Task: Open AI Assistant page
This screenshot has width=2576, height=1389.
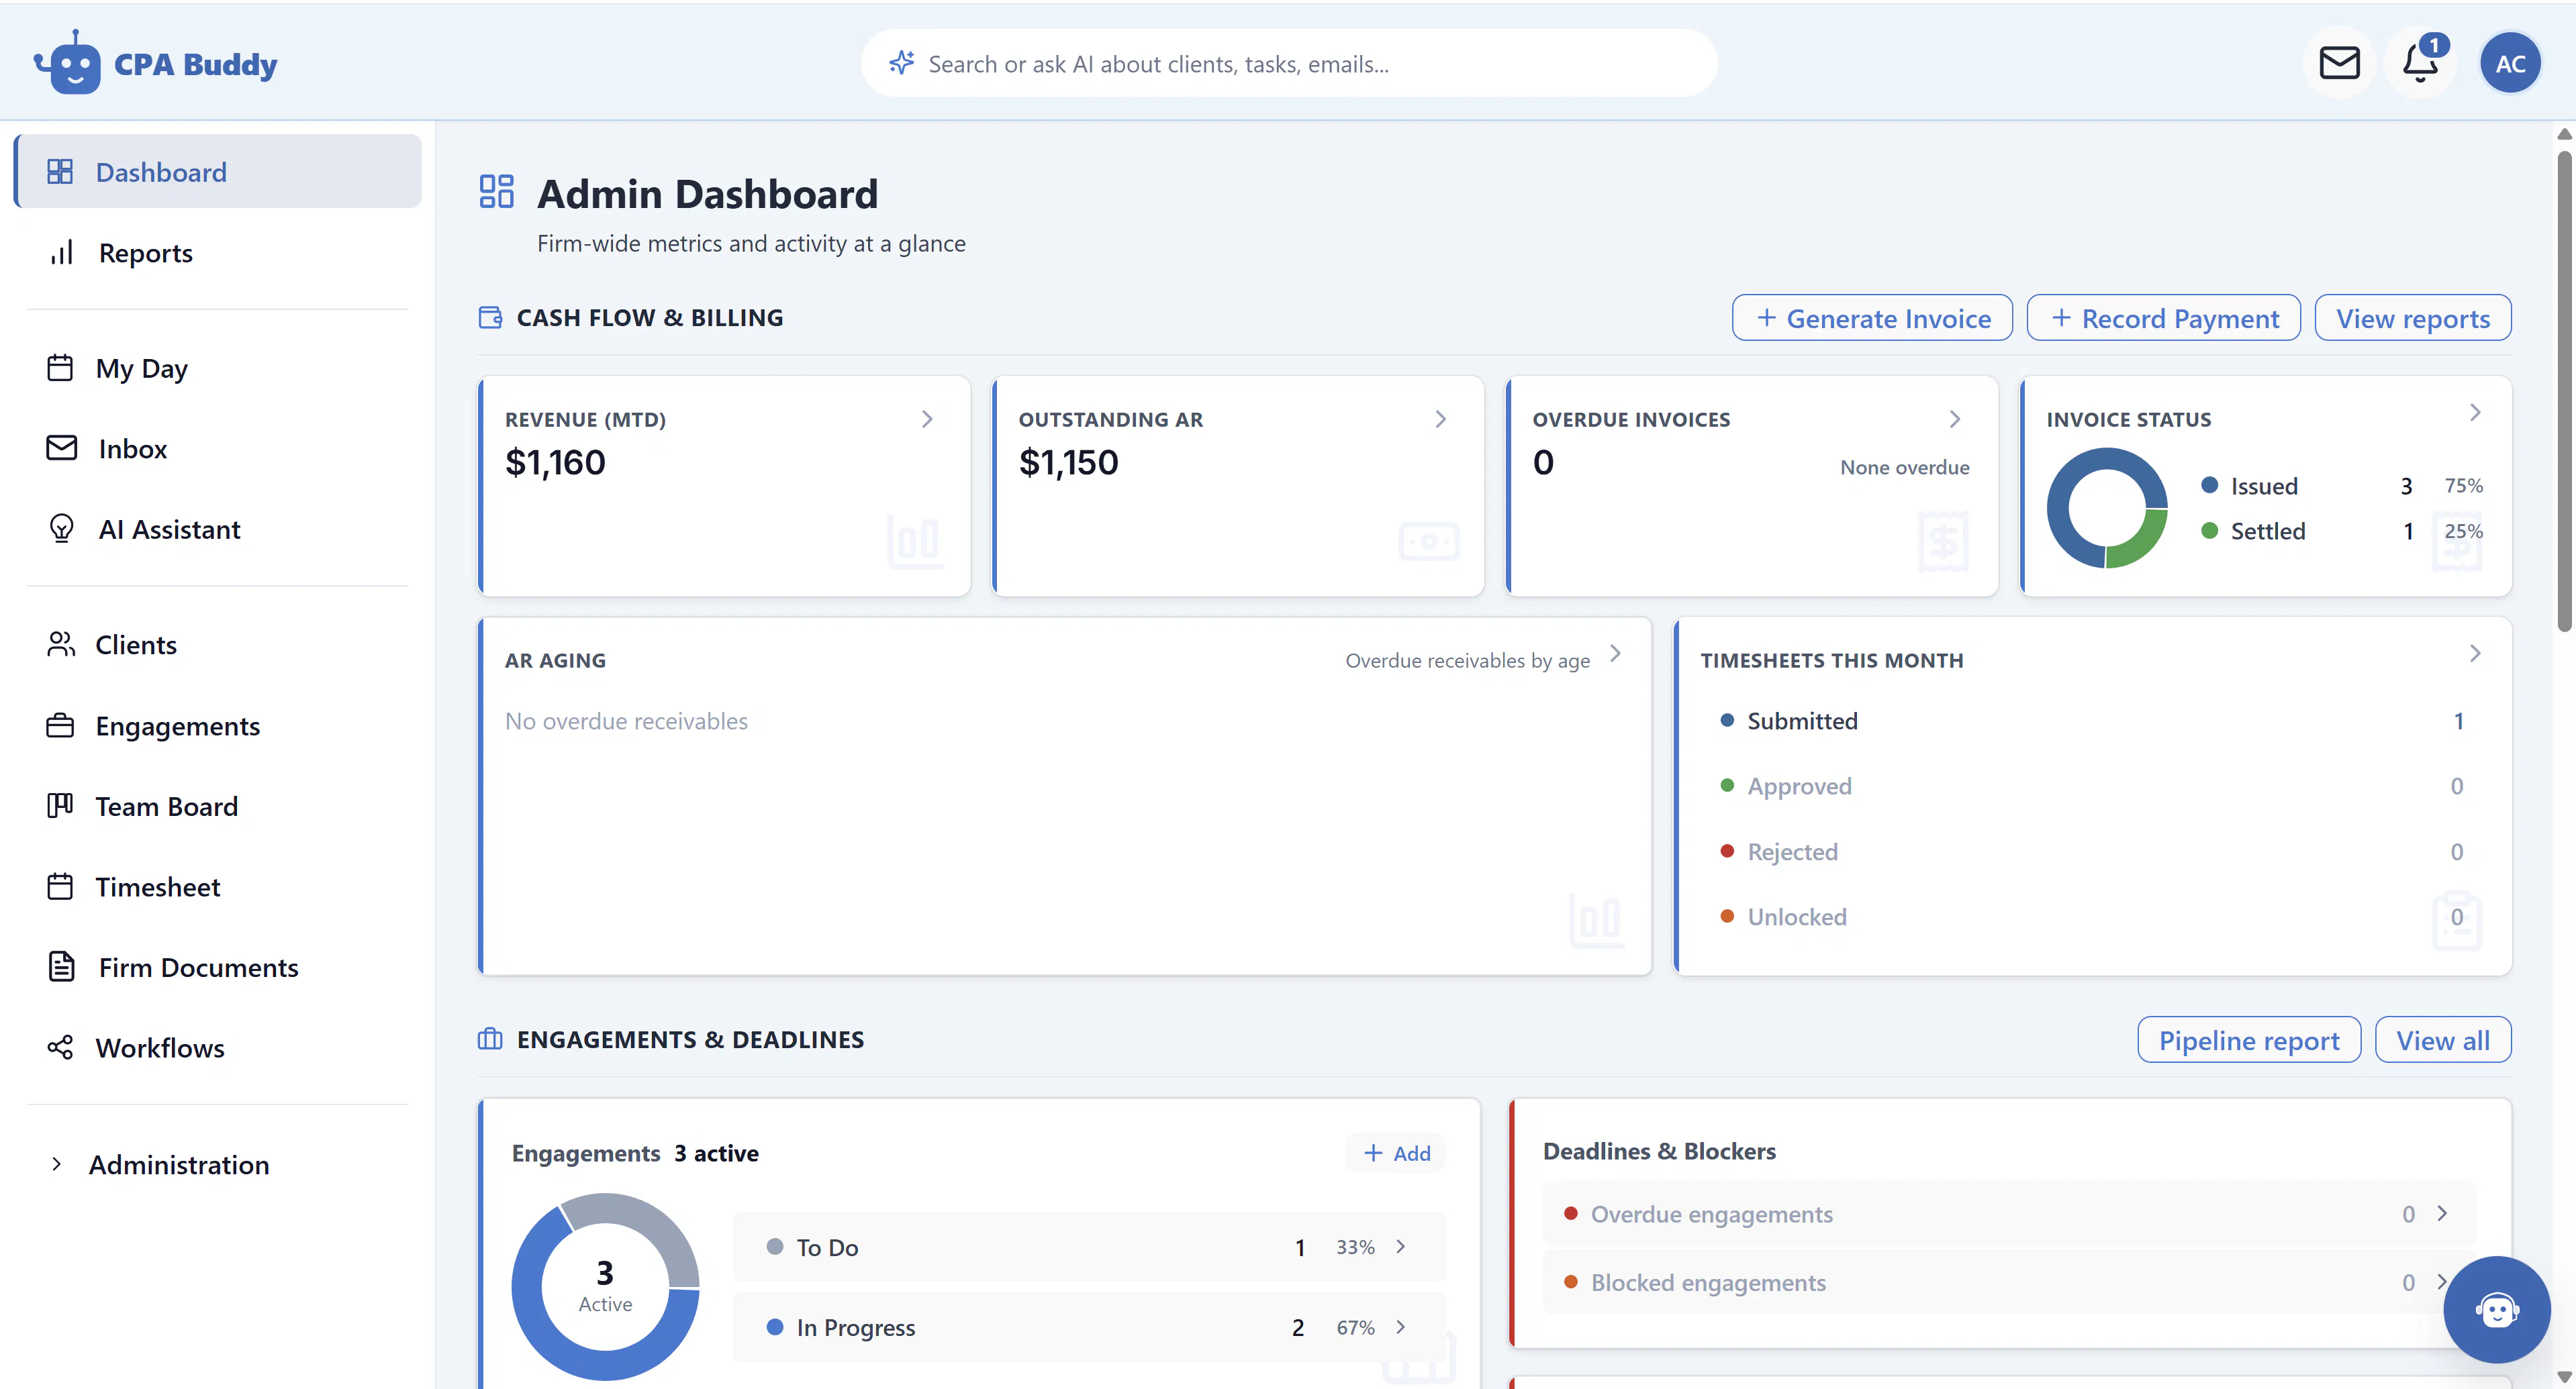Action: coord(218,529)
